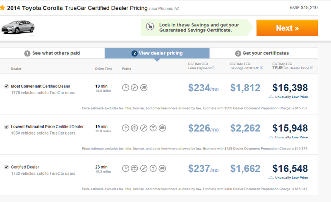This screenshot has width=331, height=202.
Task: Click the delivery truck perk for Lowest Estimated Price dealer
Action: (x=162, y=128)
